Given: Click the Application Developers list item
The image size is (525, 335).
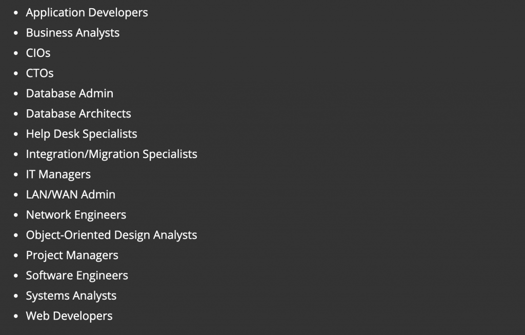Looking at the screenshot, I should (x=87, y=12).
